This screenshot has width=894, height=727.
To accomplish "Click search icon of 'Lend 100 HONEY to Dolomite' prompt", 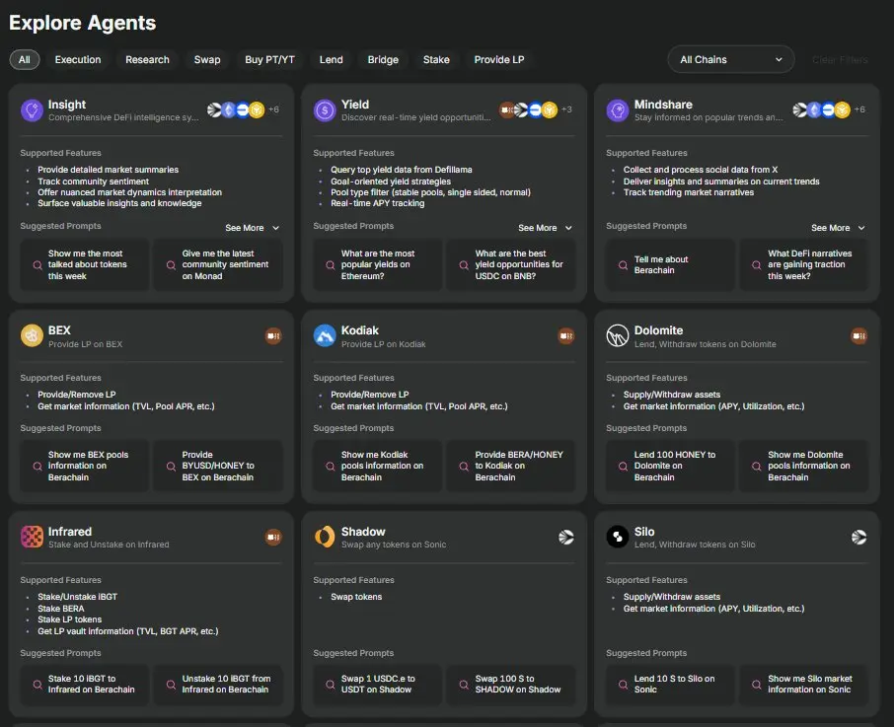I will coord(624,466).
